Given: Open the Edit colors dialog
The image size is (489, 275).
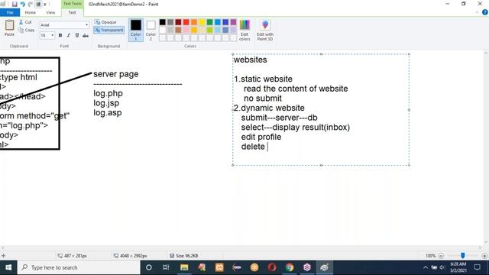Looking at the screenshot, I should (x=244, y=30).
